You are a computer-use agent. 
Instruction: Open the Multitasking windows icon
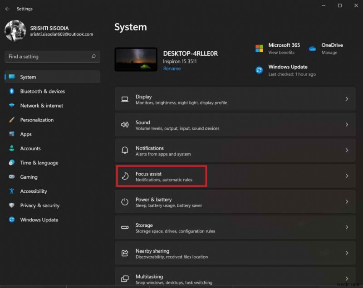point(125,278)
